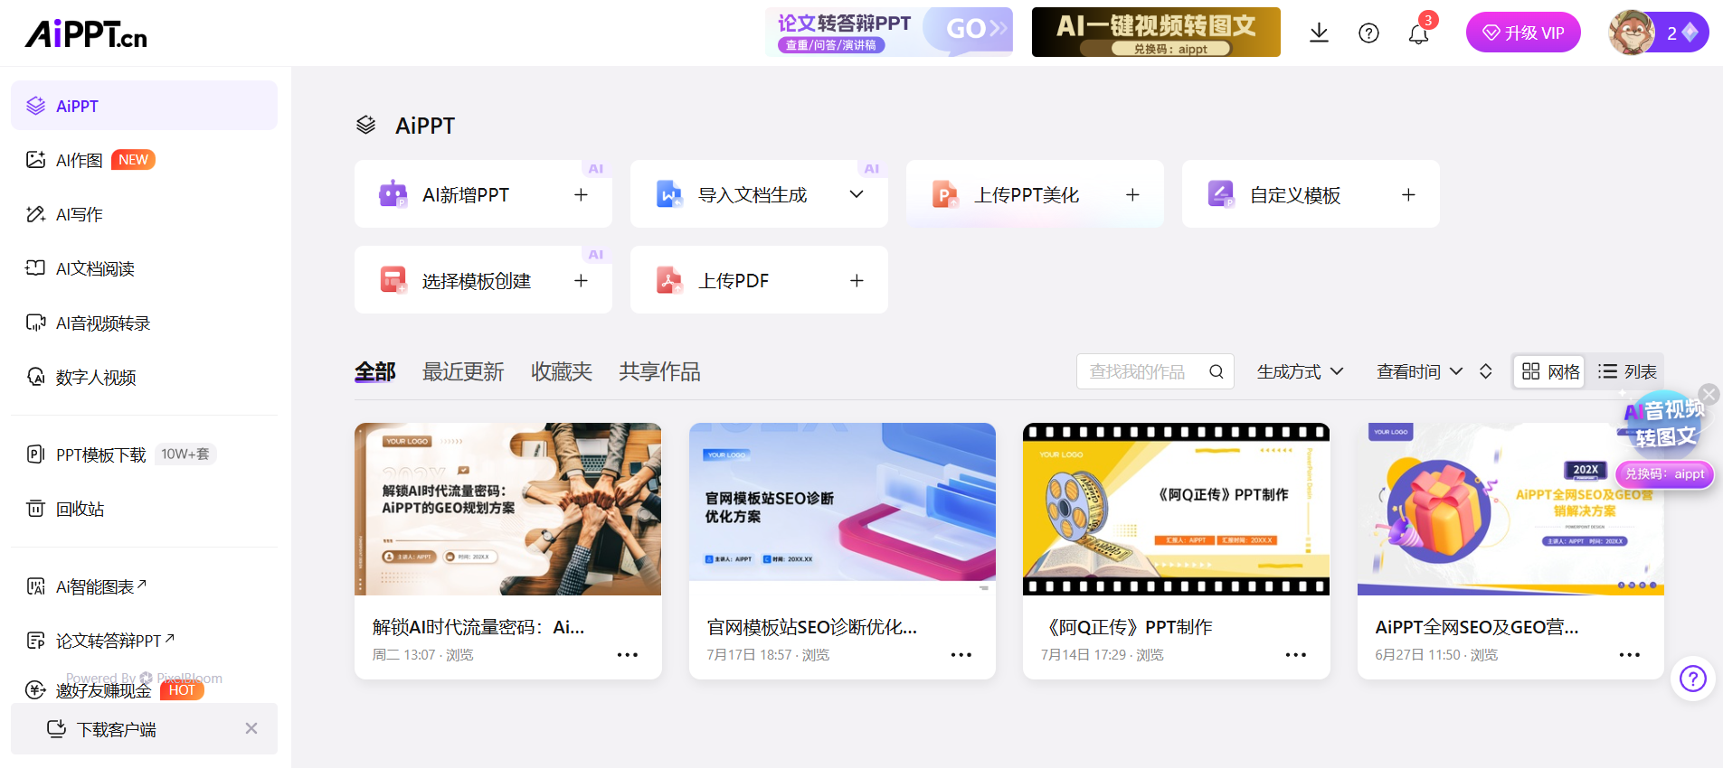Toggle sort order arrows beside 查看时间

click(1485, 371)
